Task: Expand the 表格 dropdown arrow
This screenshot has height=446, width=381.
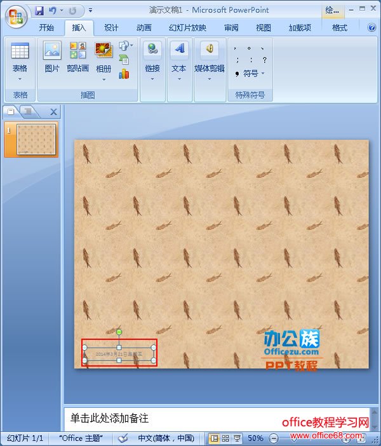Action: (x=20, y=79)
